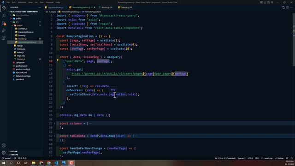Open the Run and Debug view
This screenshot has height=166, width=295.
pyautogui.click(x=4, y=30)
